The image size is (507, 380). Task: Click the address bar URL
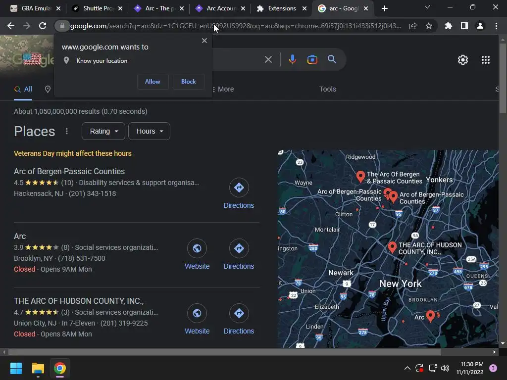235,26
